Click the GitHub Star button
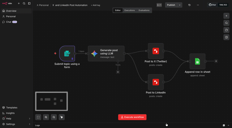 213,5
